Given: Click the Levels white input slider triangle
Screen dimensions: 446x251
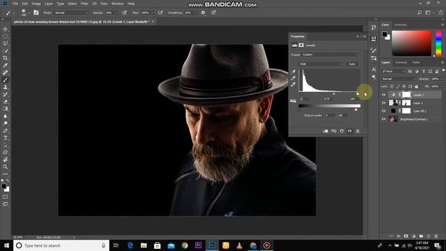Looking at the screenshot, I should (357, 93).
